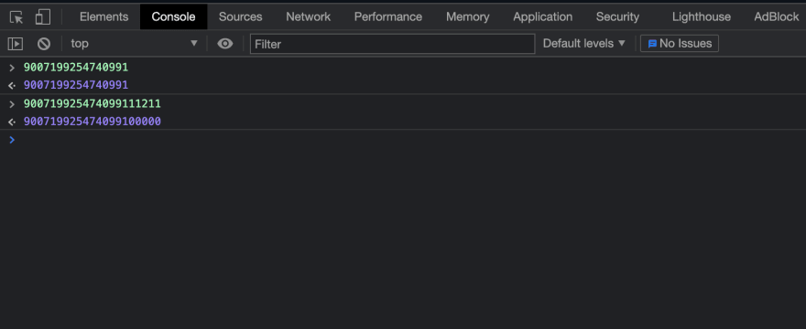Expand the Default levels dropdown

point(584,44)
